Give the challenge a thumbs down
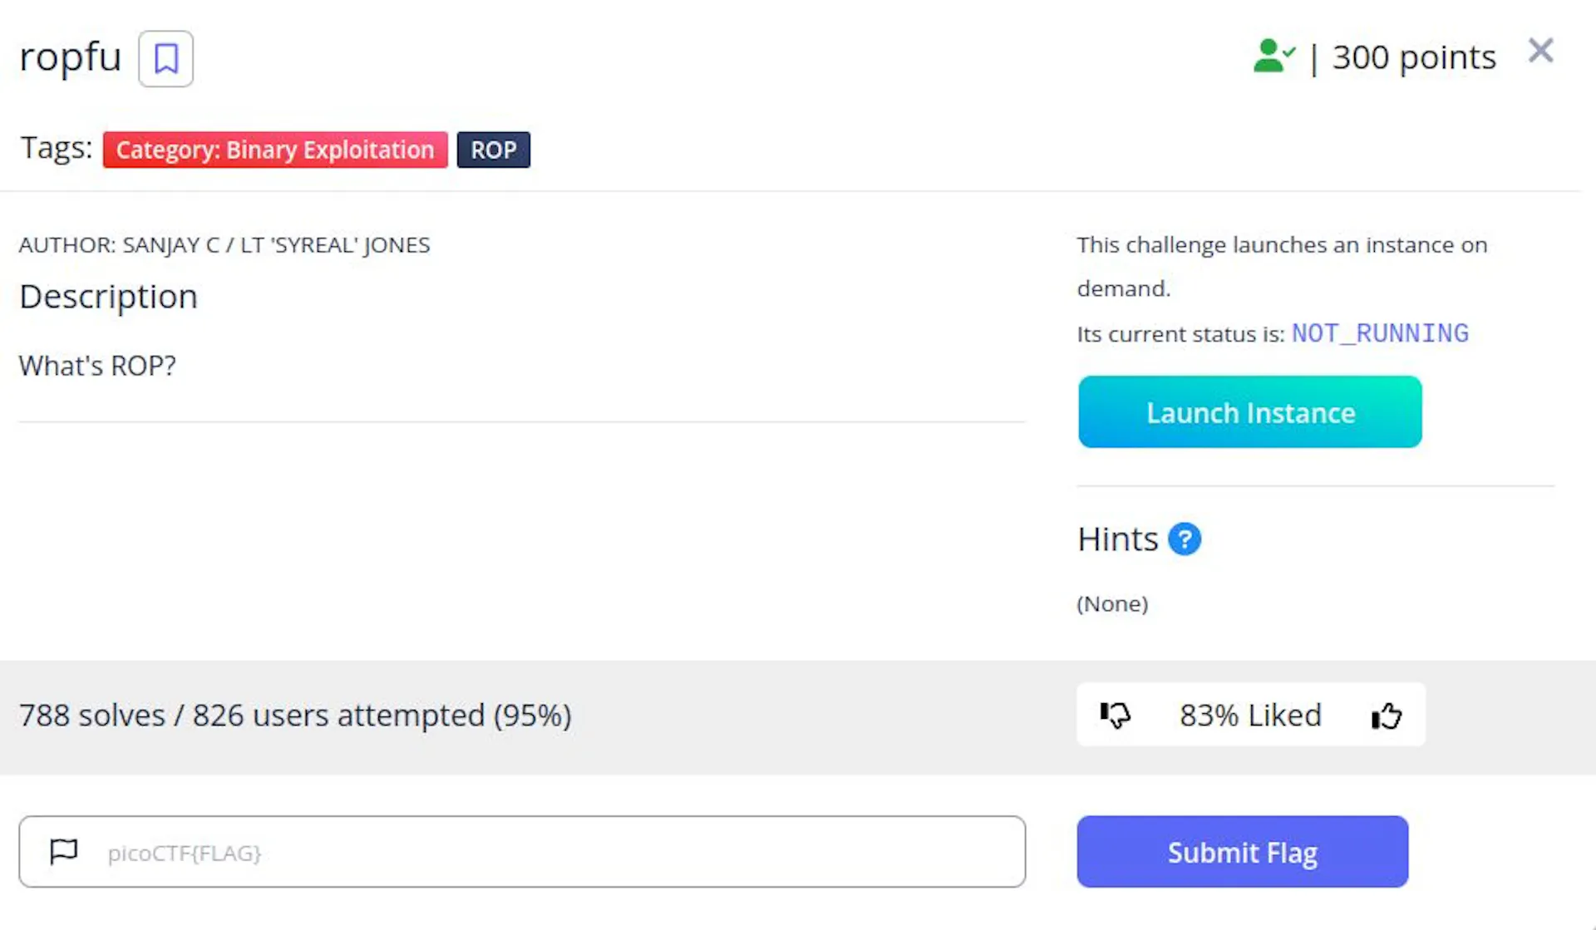1596x930 pixels. [1115, 715]
